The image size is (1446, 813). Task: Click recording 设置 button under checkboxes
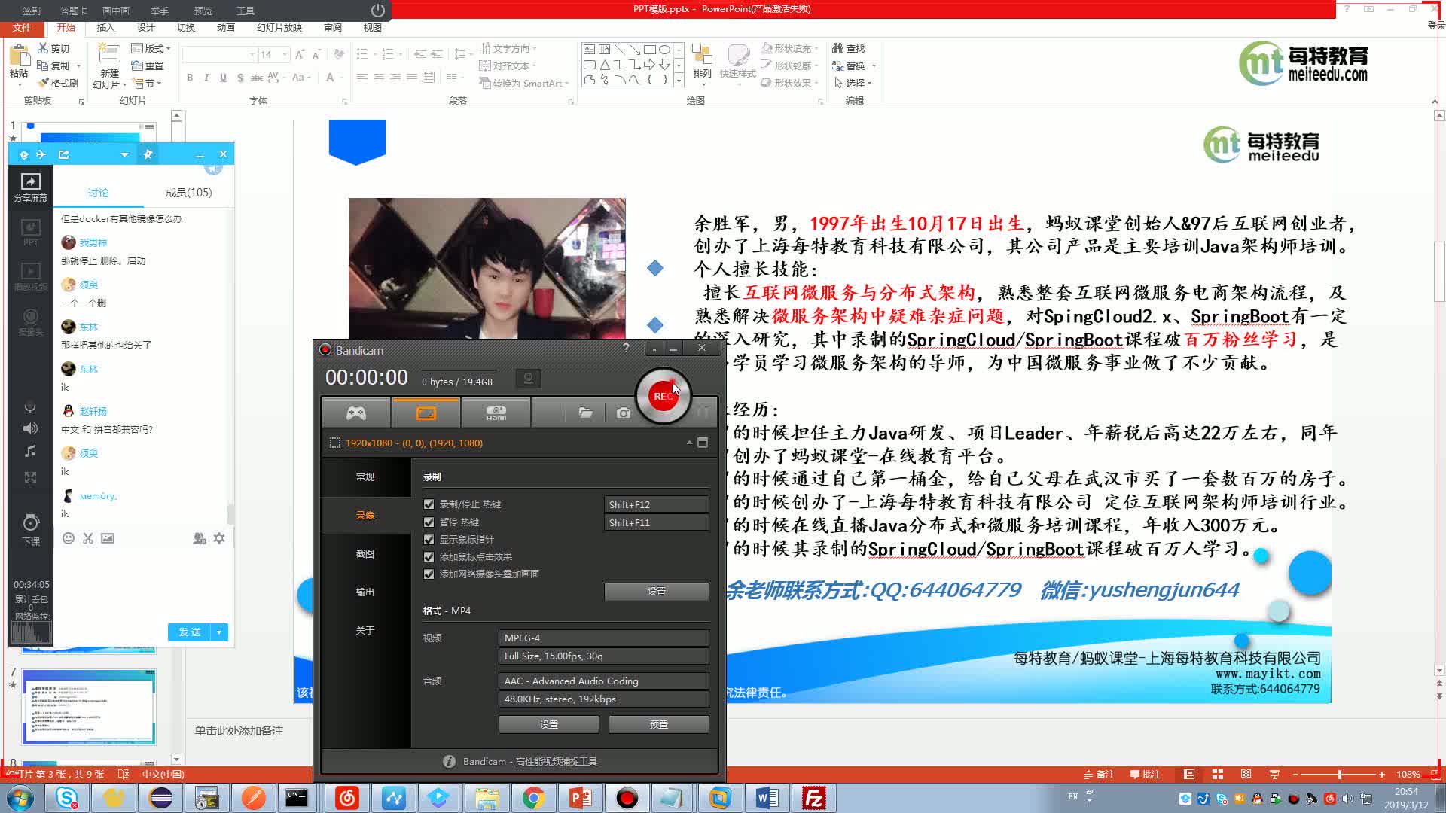(656, 592)
